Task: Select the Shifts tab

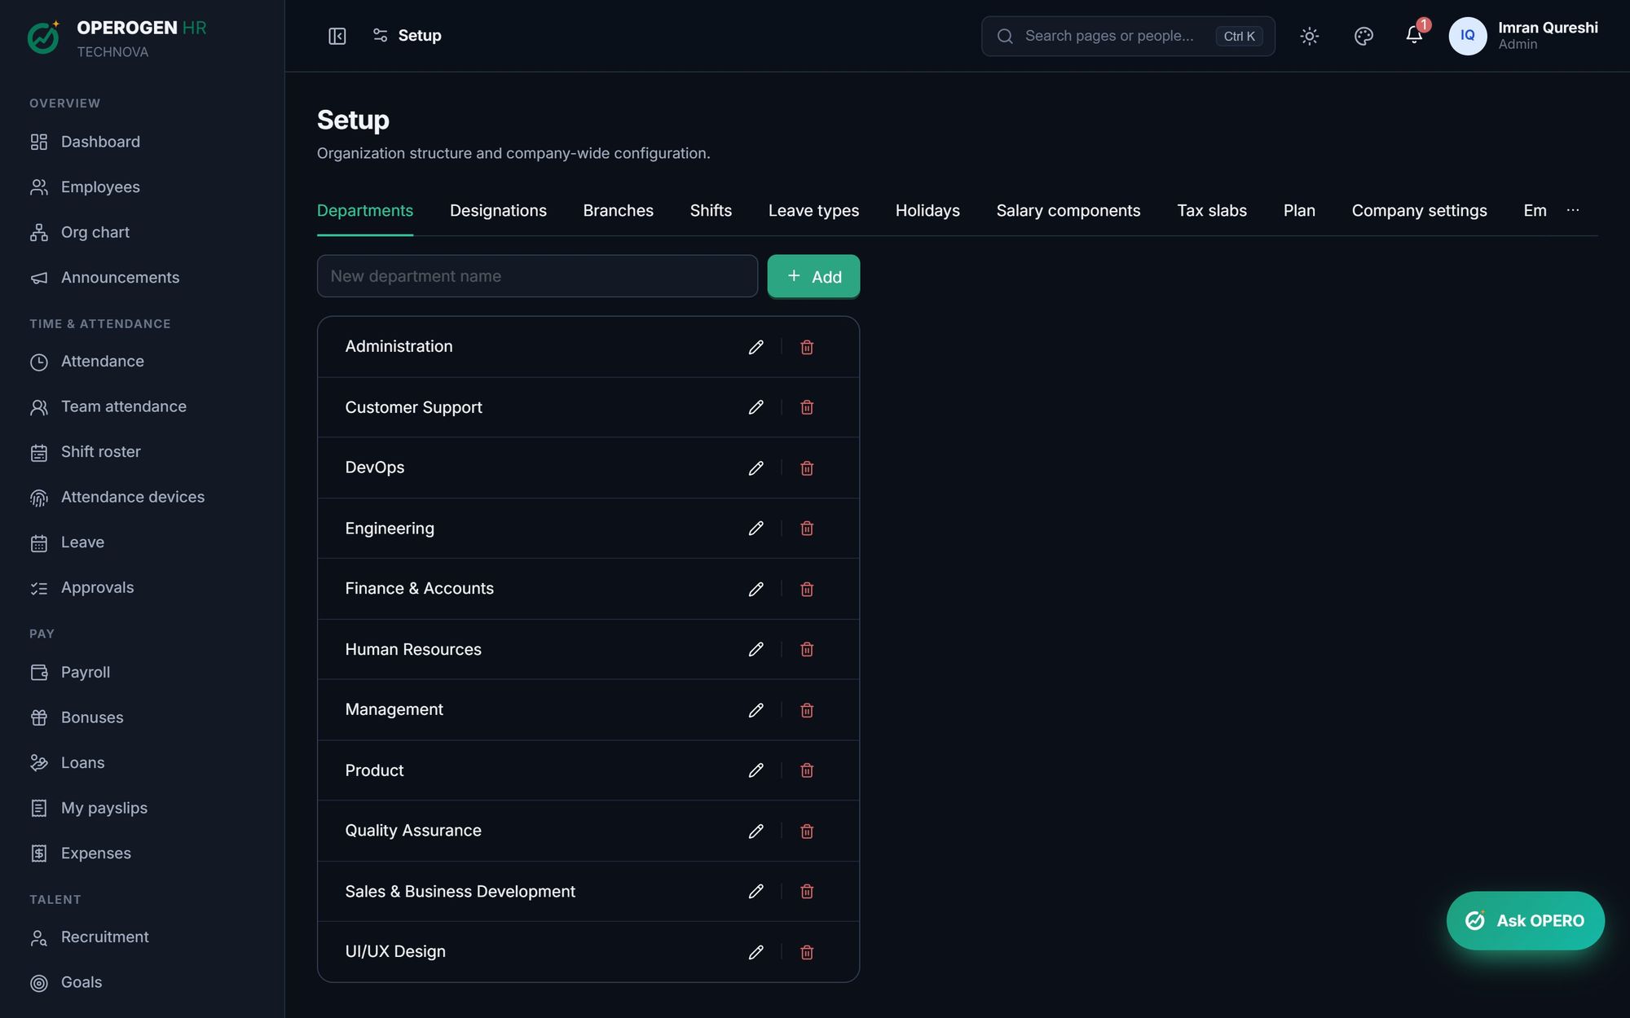Action: (x=711, y=211)
